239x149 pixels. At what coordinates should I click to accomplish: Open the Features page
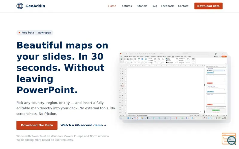point(126,6)
